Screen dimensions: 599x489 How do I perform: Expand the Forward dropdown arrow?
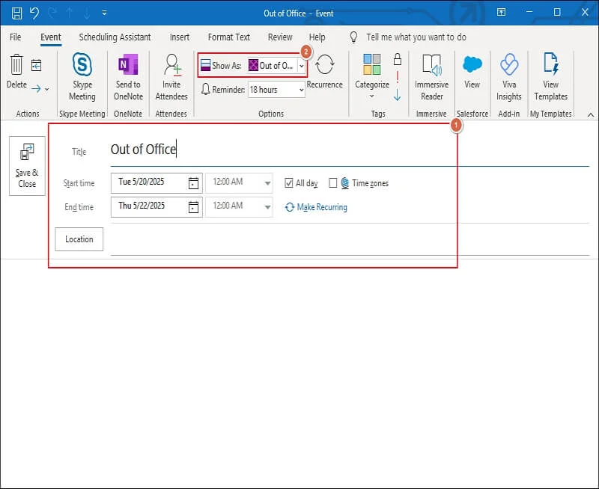coord(47,90)
